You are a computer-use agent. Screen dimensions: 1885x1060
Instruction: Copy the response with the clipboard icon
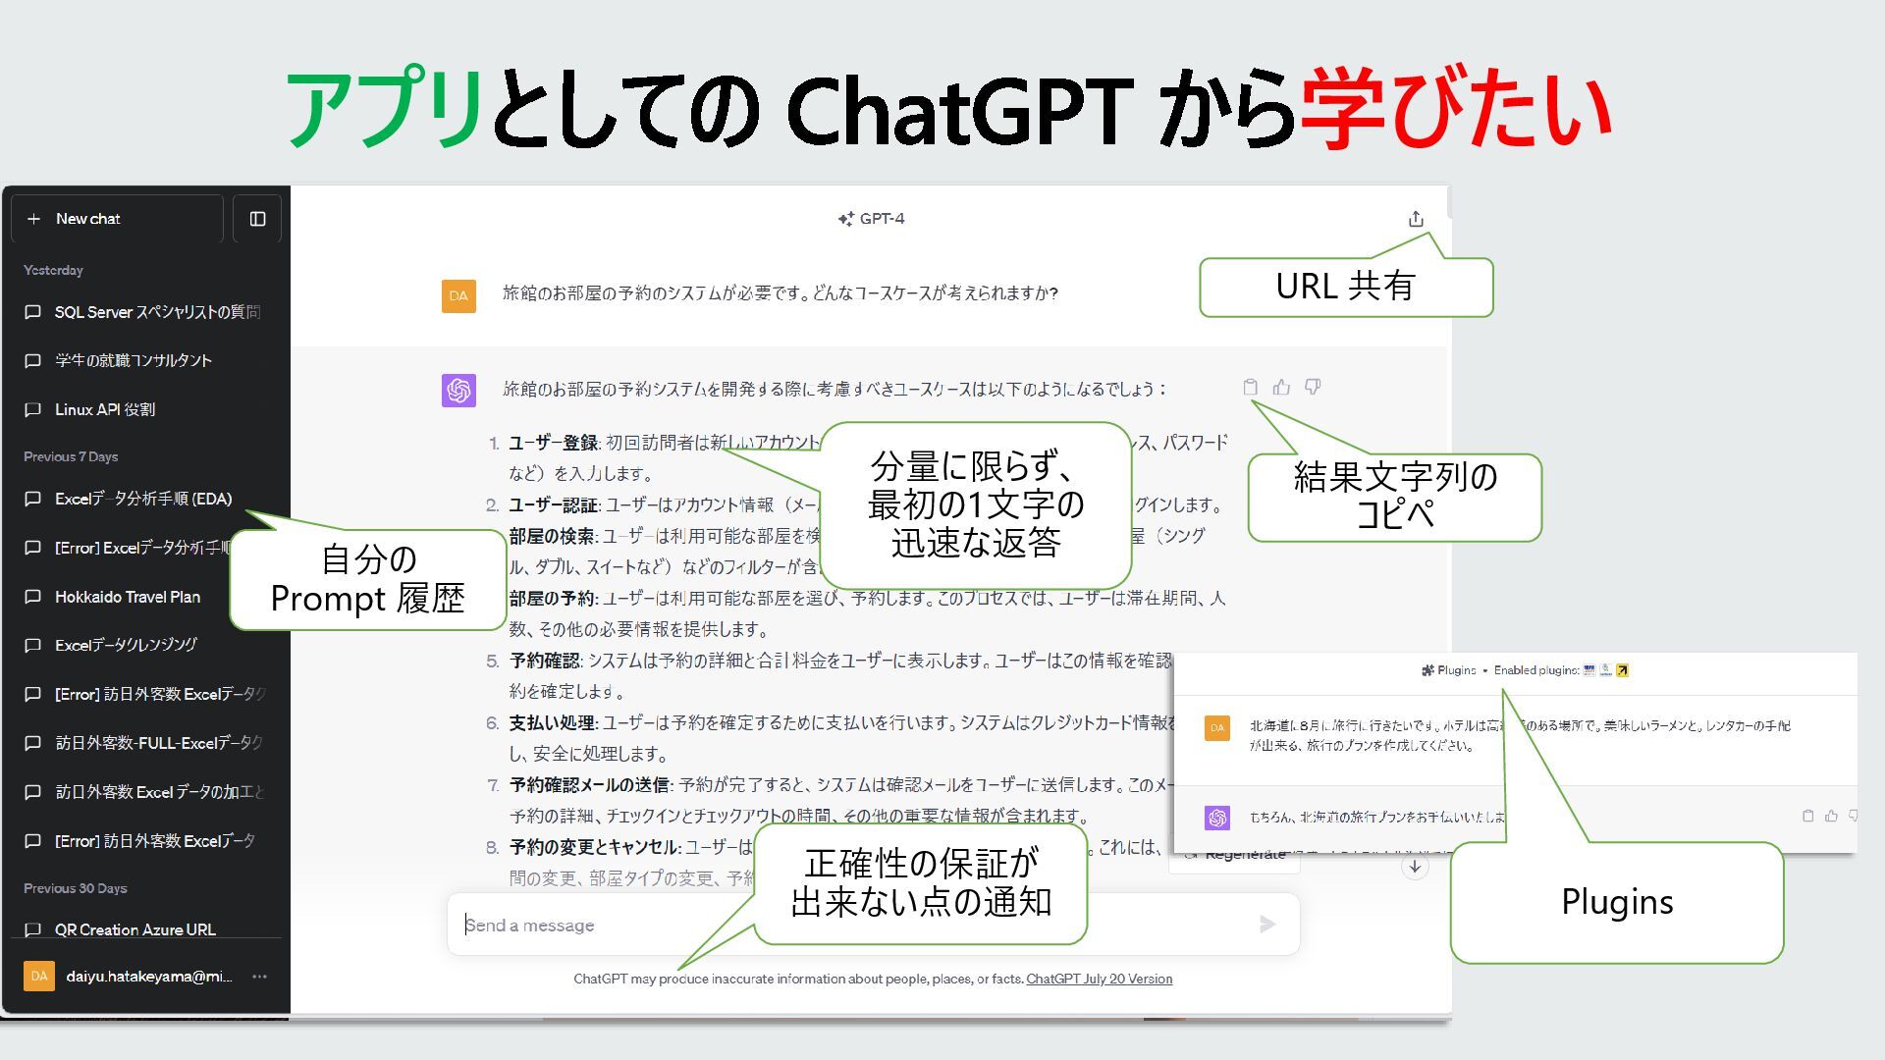[1250, 388]
